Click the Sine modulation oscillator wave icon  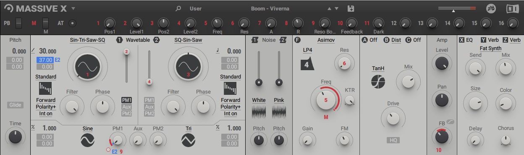pyautogui.click(x=88, y=141)
